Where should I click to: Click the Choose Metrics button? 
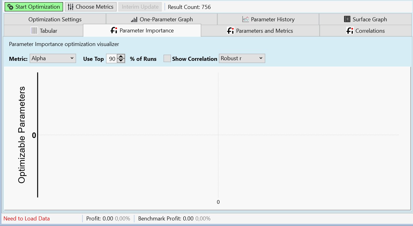coord(91,7)
